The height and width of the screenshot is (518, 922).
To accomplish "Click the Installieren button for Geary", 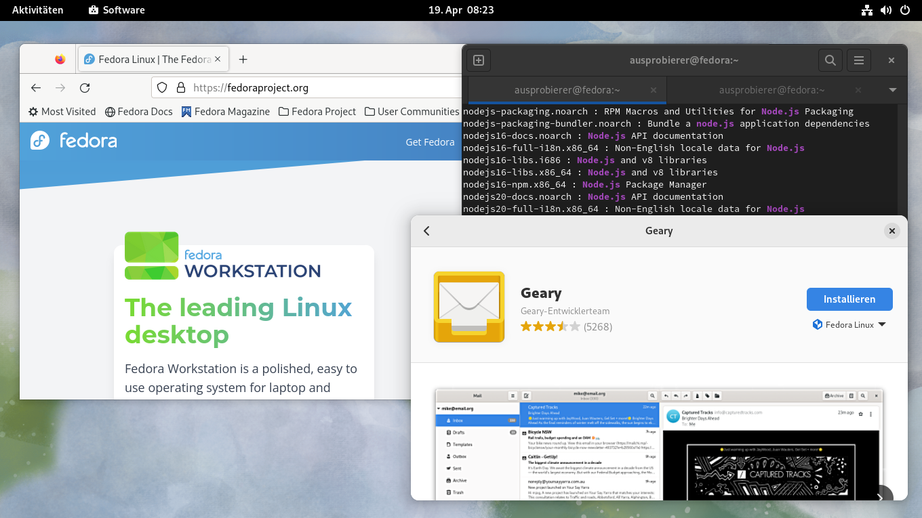I will coord(849,299).
